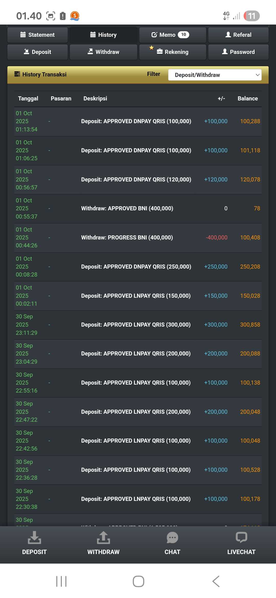
Task: Tap the Tanggal column header
Action: tap(28, 98)
